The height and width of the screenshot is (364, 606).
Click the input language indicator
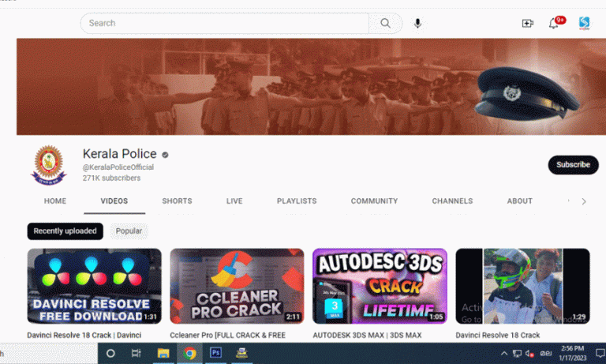[546, 353]
